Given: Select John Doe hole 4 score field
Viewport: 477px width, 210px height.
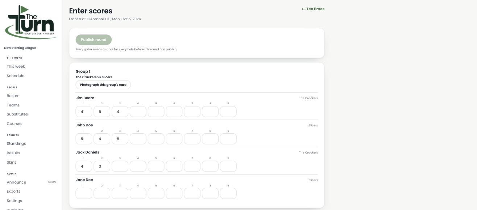Looking at the screenshot, I should [x=138, y=139].
